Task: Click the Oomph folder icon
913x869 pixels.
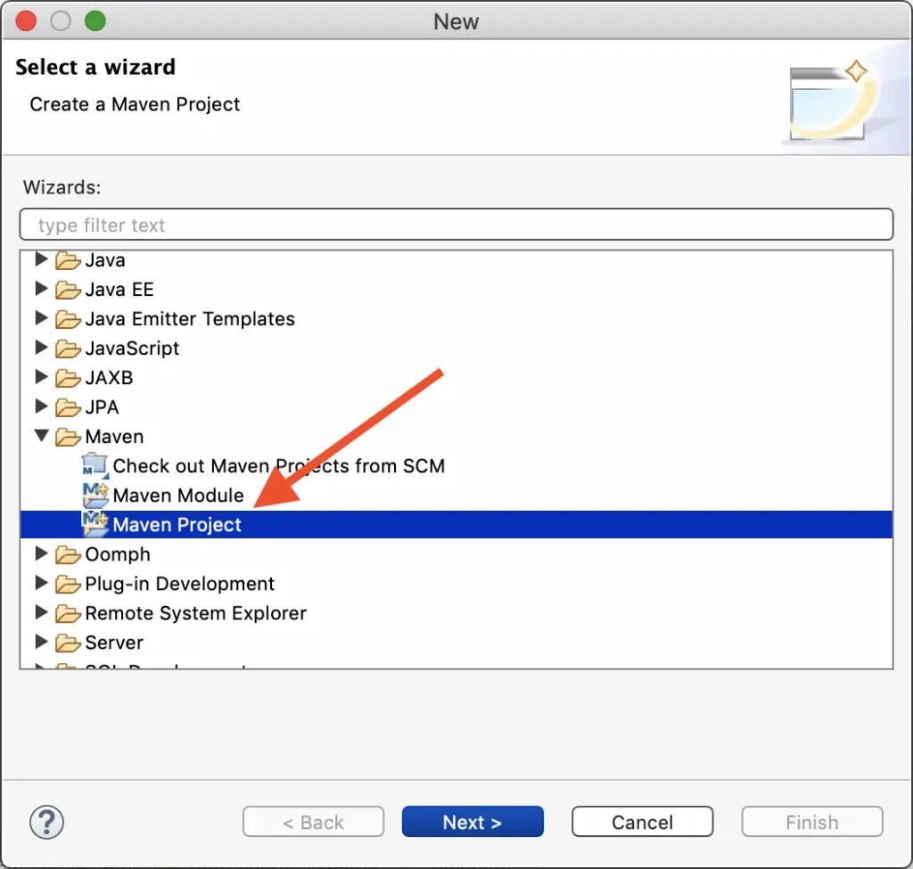Action: (x=69, y=553)
